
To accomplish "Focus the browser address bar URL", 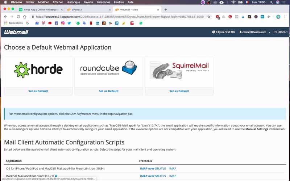I will [120, 17].
